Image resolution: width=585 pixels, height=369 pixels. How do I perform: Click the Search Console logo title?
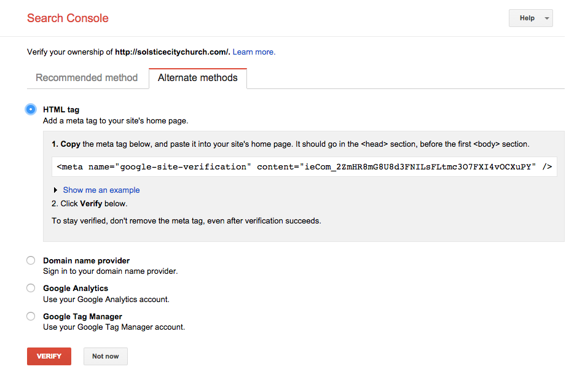tap(68, 18)
